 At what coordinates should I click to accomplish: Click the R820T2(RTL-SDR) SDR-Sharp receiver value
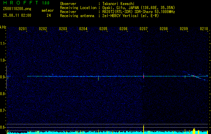click(139, 12)
